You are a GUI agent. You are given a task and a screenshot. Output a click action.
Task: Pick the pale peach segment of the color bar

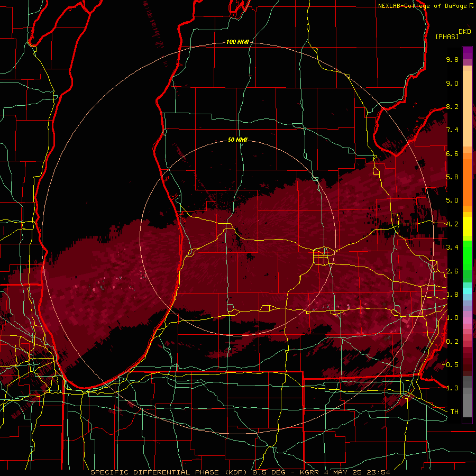[x=467, y=109]
